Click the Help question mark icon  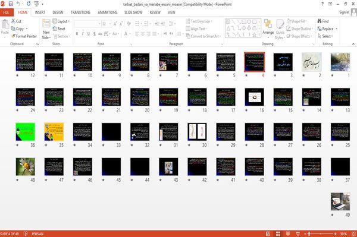click(322, 4)
